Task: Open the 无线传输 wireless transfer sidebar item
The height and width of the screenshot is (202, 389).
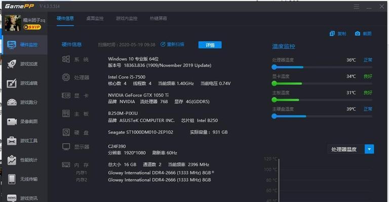Action: [x=25, y=179]
